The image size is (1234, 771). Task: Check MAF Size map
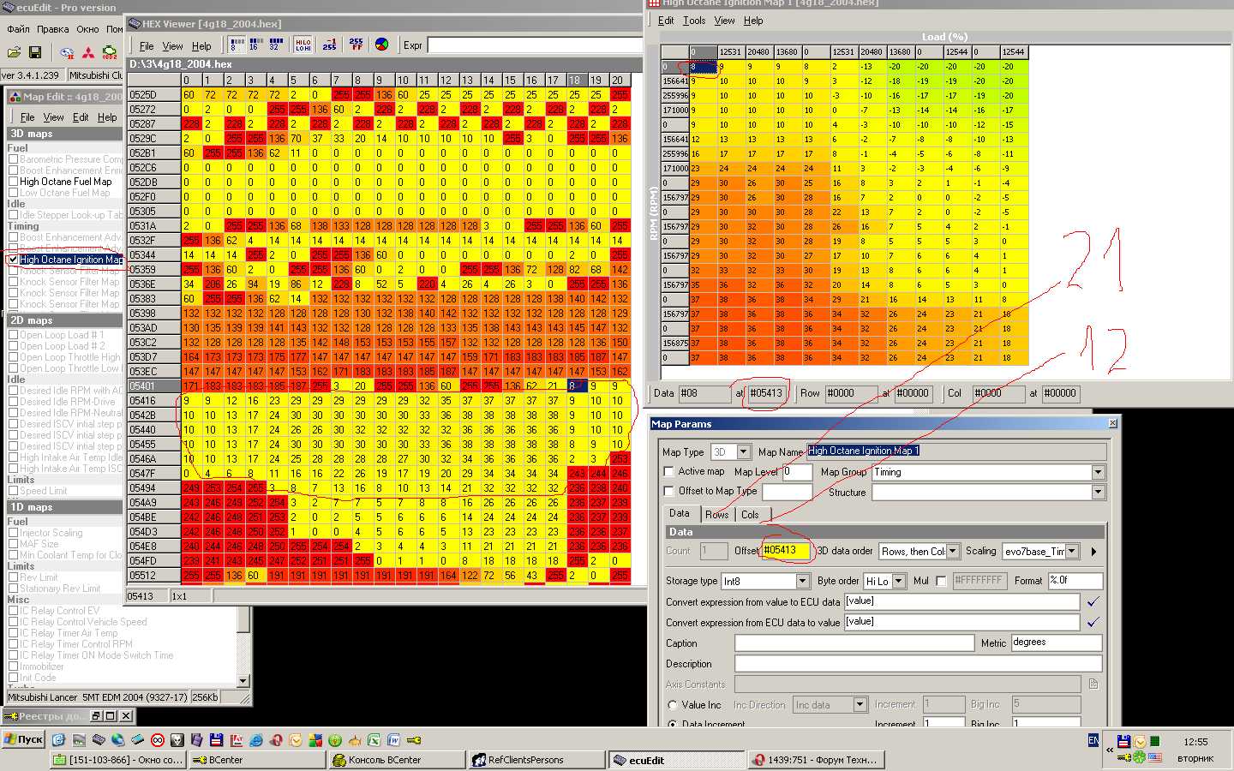click(x=13, y=544)
